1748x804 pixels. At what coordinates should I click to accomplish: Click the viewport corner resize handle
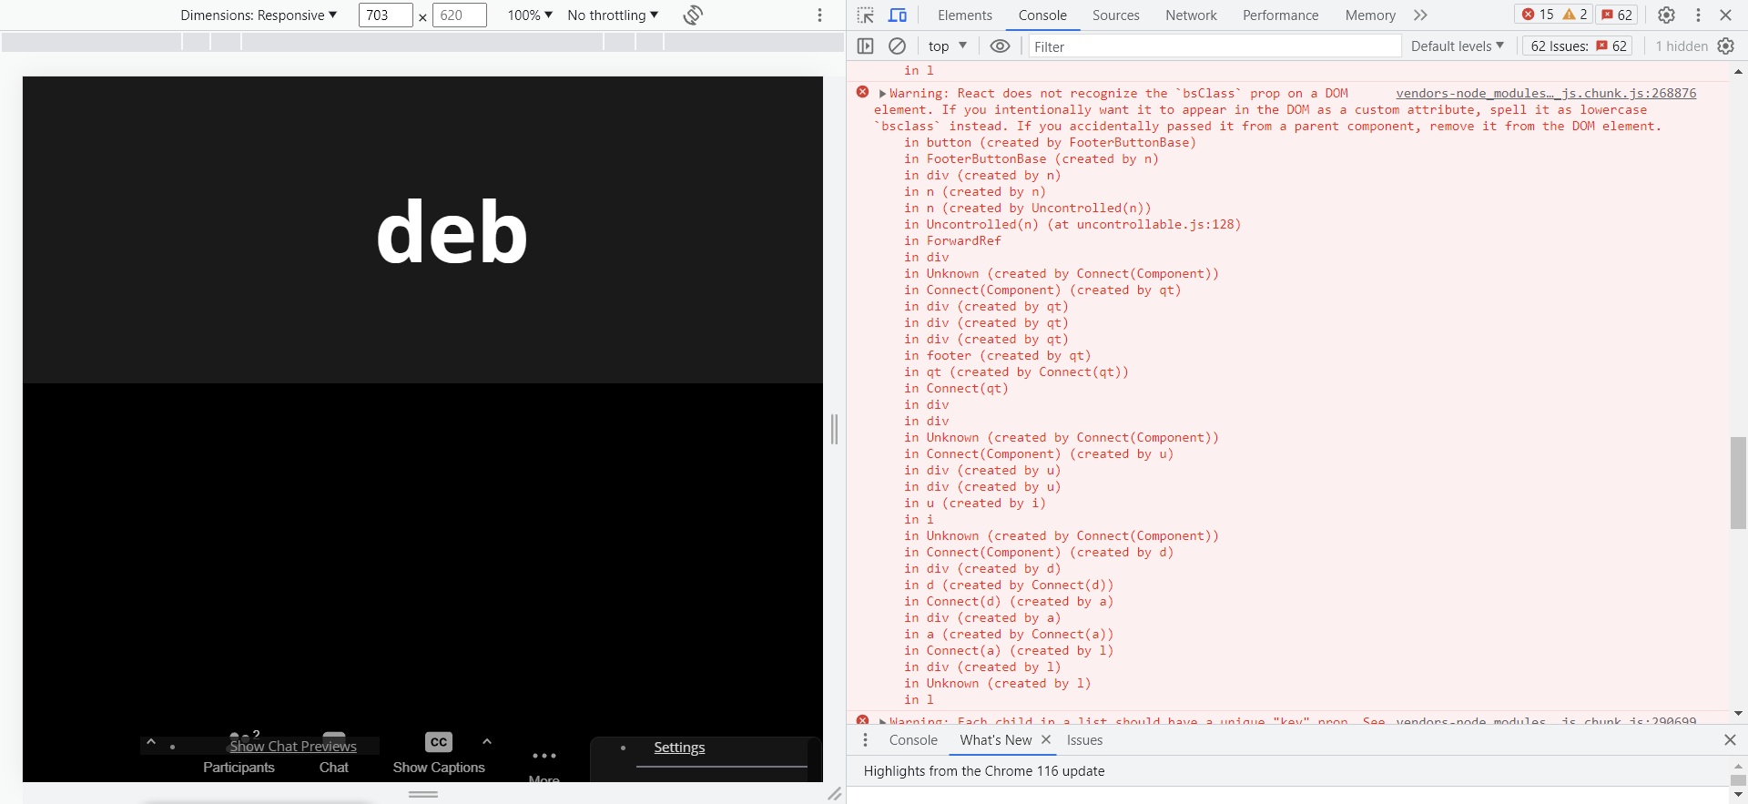click(834, 794)
